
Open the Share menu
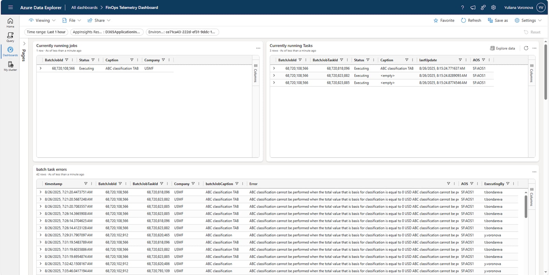pos(99,20)
